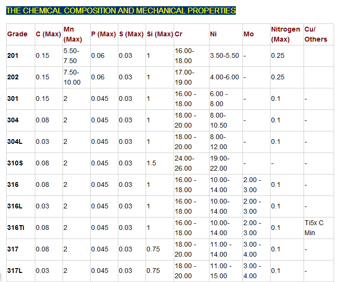Click Mo value '2.00 - 3.00' in 316L row
Screen dimensions: 357x282
pyautogui.click(x=252, y=206)
